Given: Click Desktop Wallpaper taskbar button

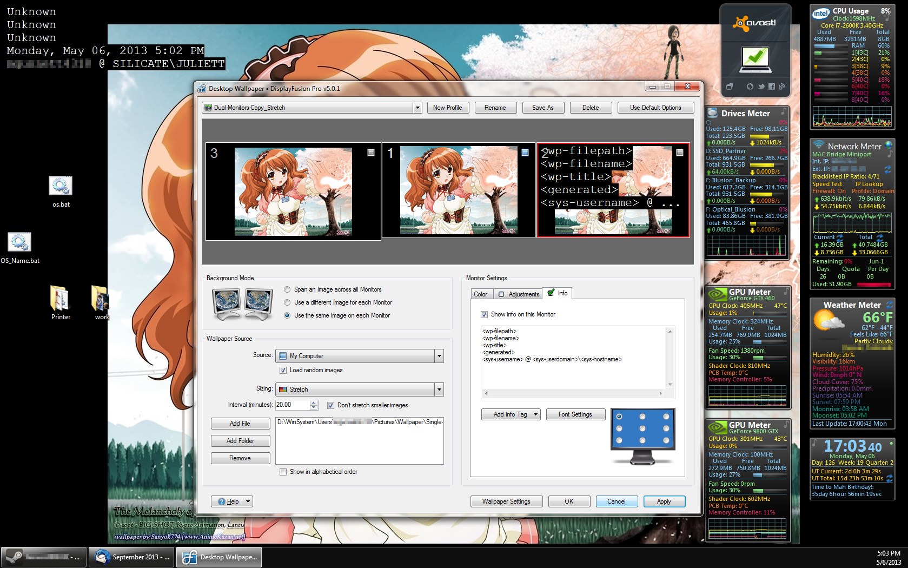Looking at the screenshot, I should pyautogui.click(x=219, y=557).
